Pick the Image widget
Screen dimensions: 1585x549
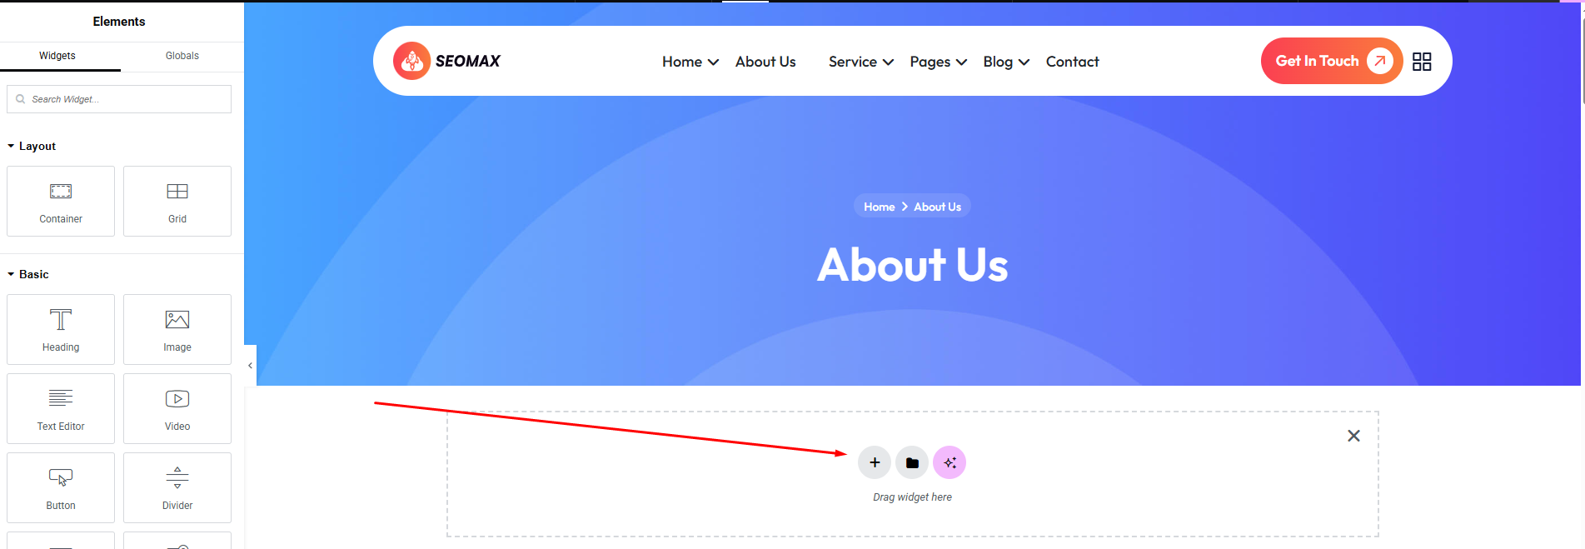(x=177, y=329)
